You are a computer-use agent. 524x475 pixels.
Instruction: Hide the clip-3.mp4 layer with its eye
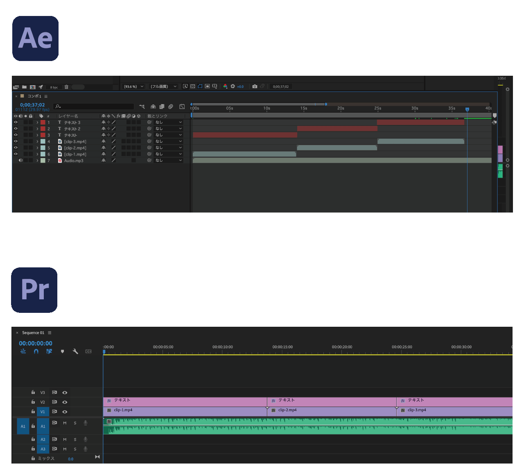(16, 141)
